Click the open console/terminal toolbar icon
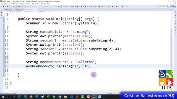Screen dimensions: 177x99 click(x=14, y=7)
